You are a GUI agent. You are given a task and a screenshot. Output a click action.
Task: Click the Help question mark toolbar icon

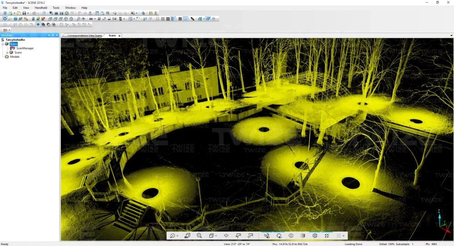pos(44,13)
